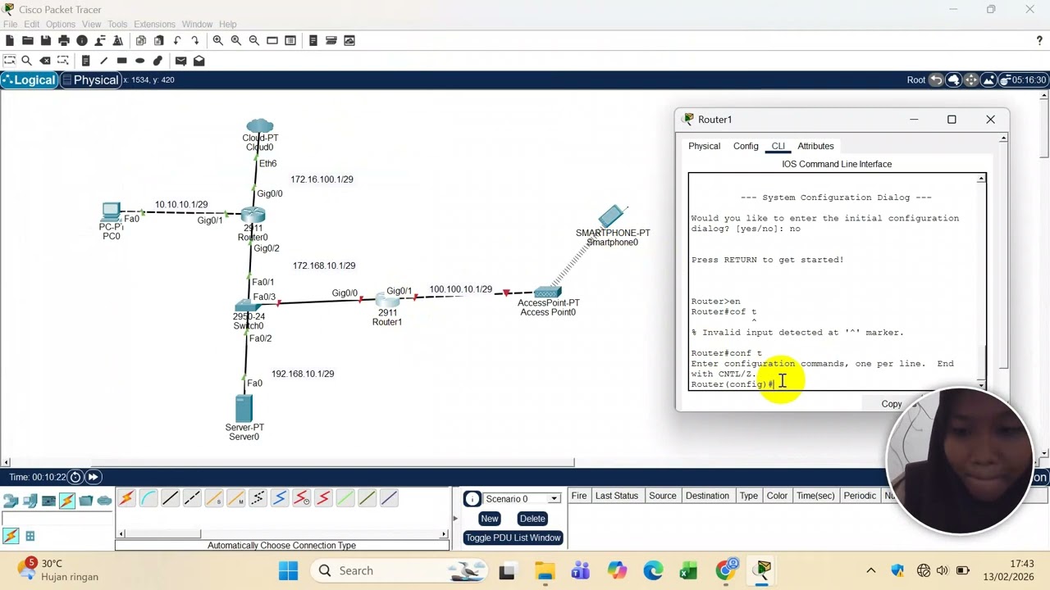Open the File menu

pyautogui.click(x=10, y=25)
